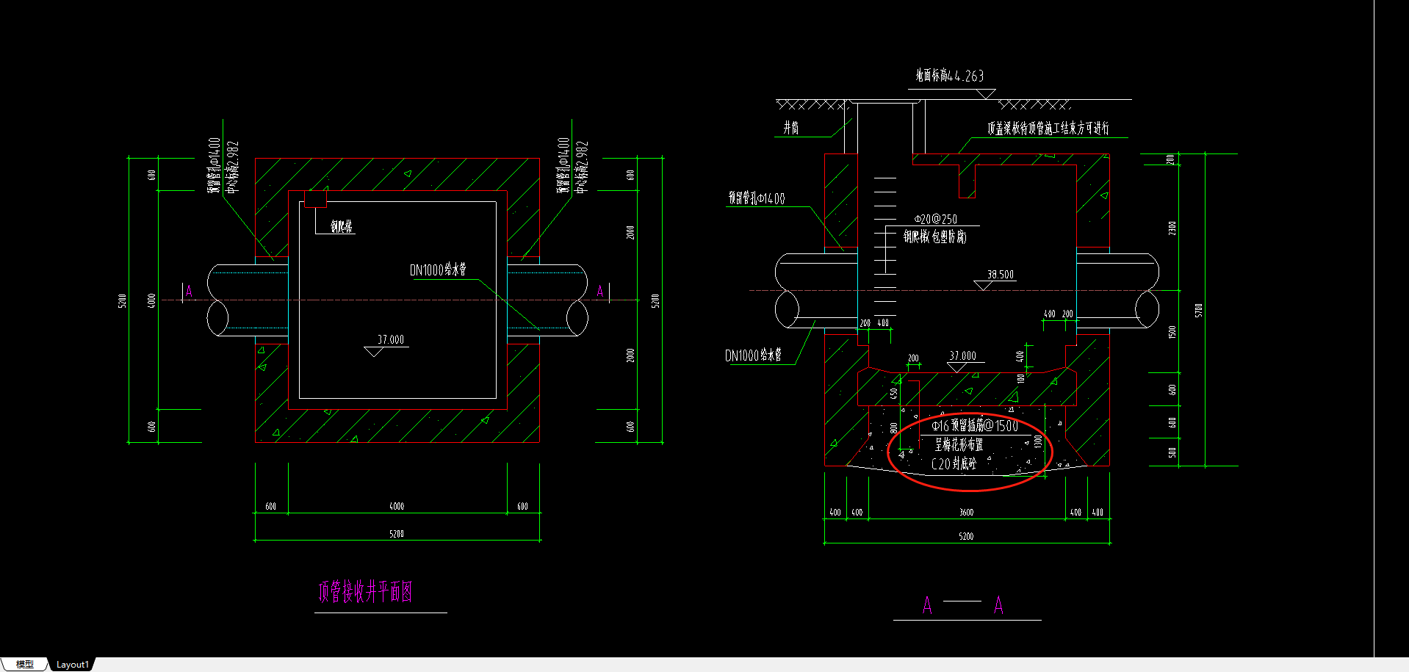Select the 5200 dimension below the plan view
Viewport: 1409px width, 672px height.
[x=397, y=534]
